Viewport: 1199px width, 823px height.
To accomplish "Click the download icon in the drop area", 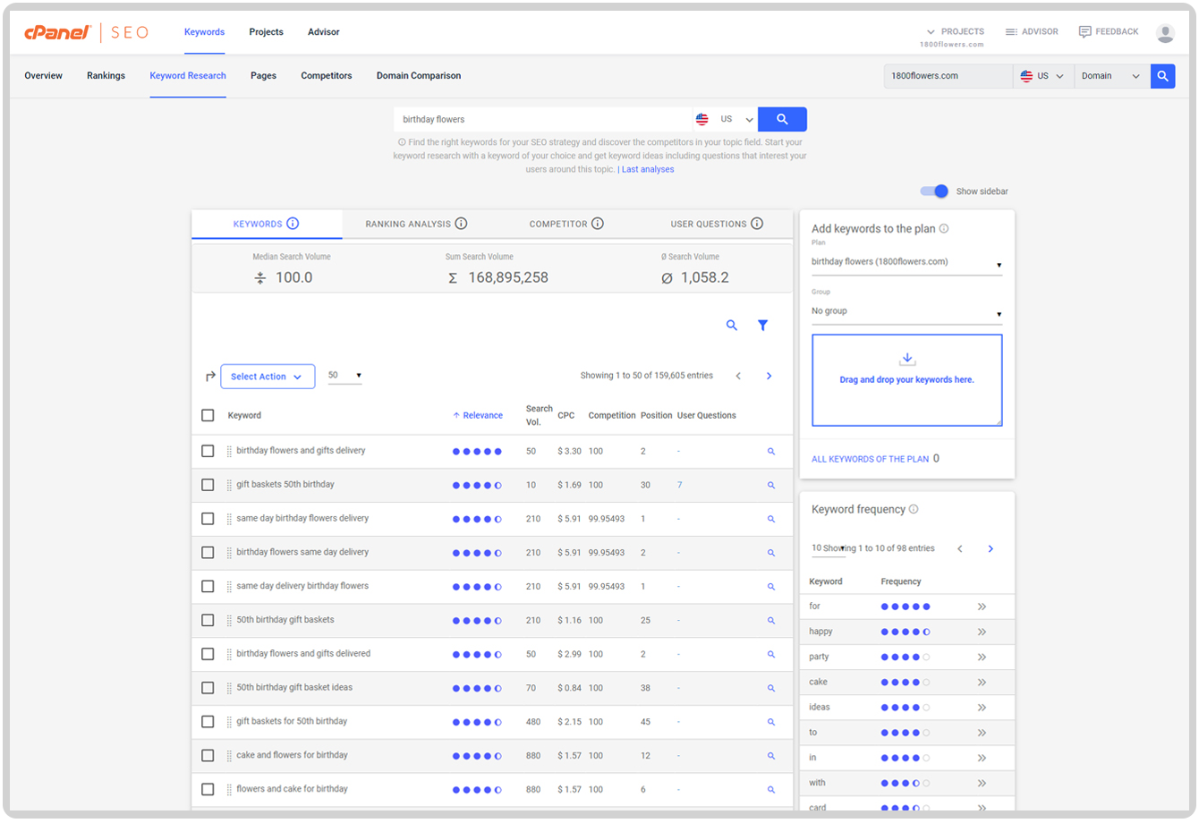I will tap(907, 359).
